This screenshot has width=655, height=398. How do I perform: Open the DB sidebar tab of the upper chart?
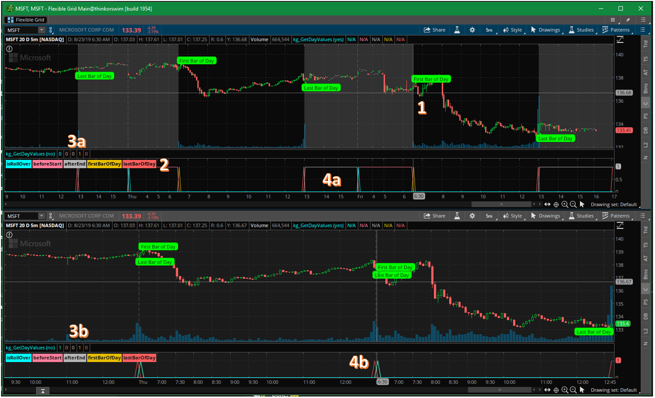pos(646,131)
